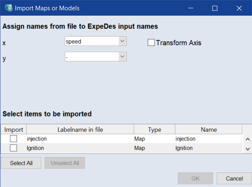Click the Name cell in Ignition row
Viewport: 252px width, 187px height.
click(209, 148)
